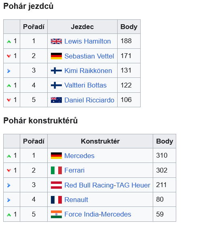Open the Lewis Hamilton link

point(87,41)
